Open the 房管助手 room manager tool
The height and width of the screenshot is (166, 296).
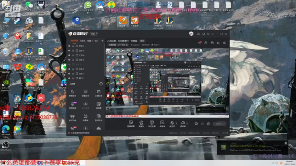(72, 93)
